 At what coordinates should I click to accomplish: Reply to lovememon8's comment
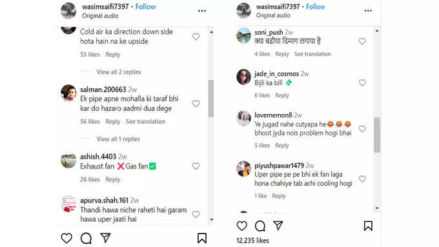pos(282,146)
